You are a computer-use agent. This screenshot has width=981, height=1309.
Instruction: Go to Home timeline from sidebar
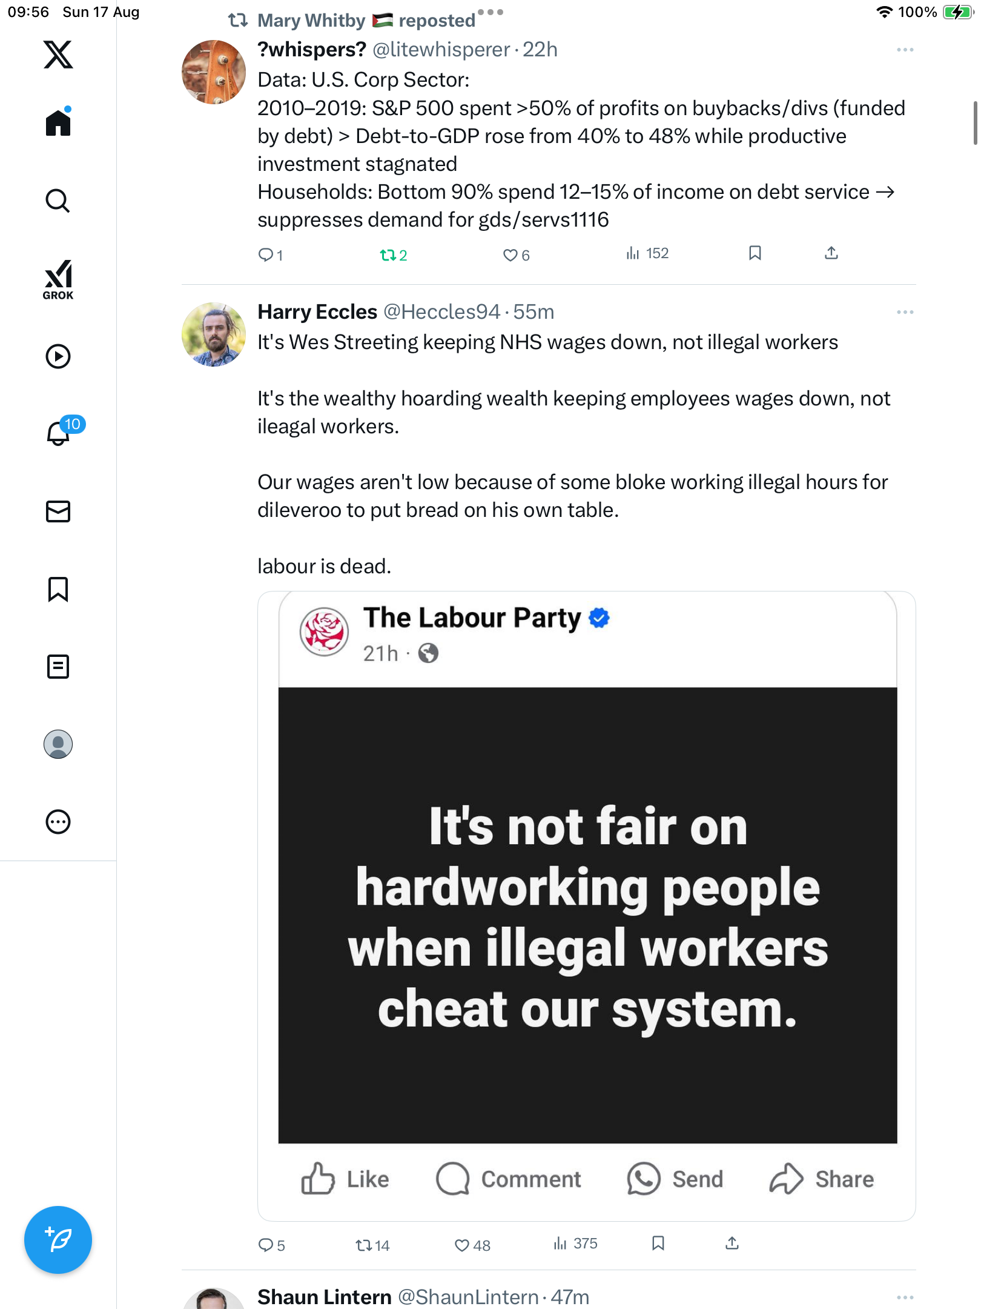[x=58, y=122]
